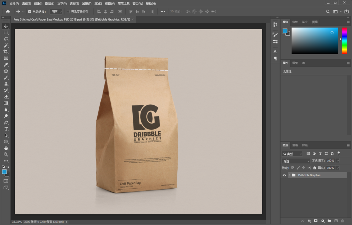352x225 pixels.
Task: Open the Character panel icon
Action: coord(275,51)
